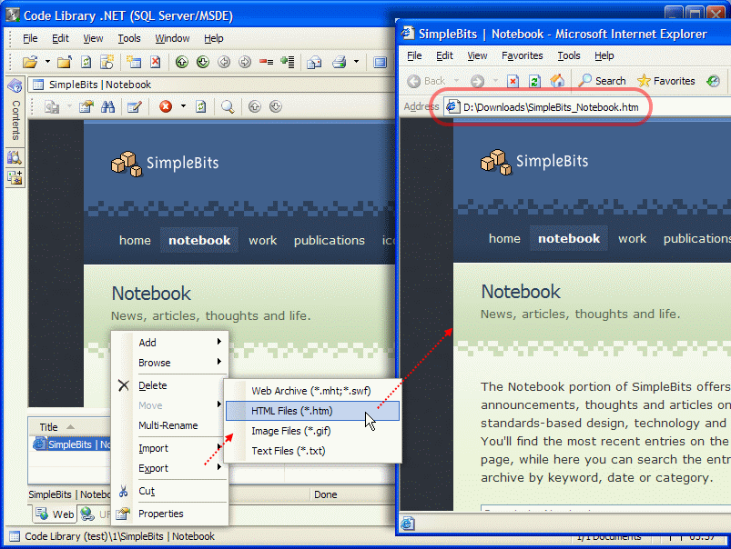Click the favorites panel icon in left sidebar
Screen dimensions: 731x549
coord(15,177)
